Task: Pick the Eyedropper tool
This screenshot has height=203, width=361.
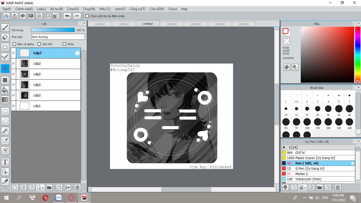Action: click(x=5, y=182)
